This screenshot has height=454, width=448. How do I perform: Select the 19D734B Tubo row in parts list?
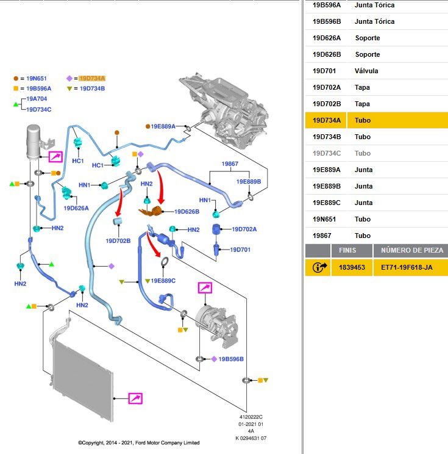376,137
